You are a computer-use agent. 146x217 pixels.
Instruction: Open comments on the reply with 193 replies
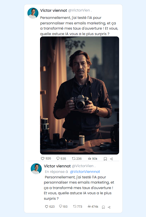click(60, 206)
